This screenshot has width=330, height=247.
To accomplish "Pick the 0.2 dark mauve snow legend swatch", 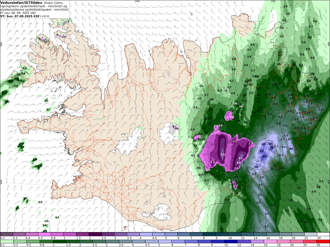I will [6, 234].
